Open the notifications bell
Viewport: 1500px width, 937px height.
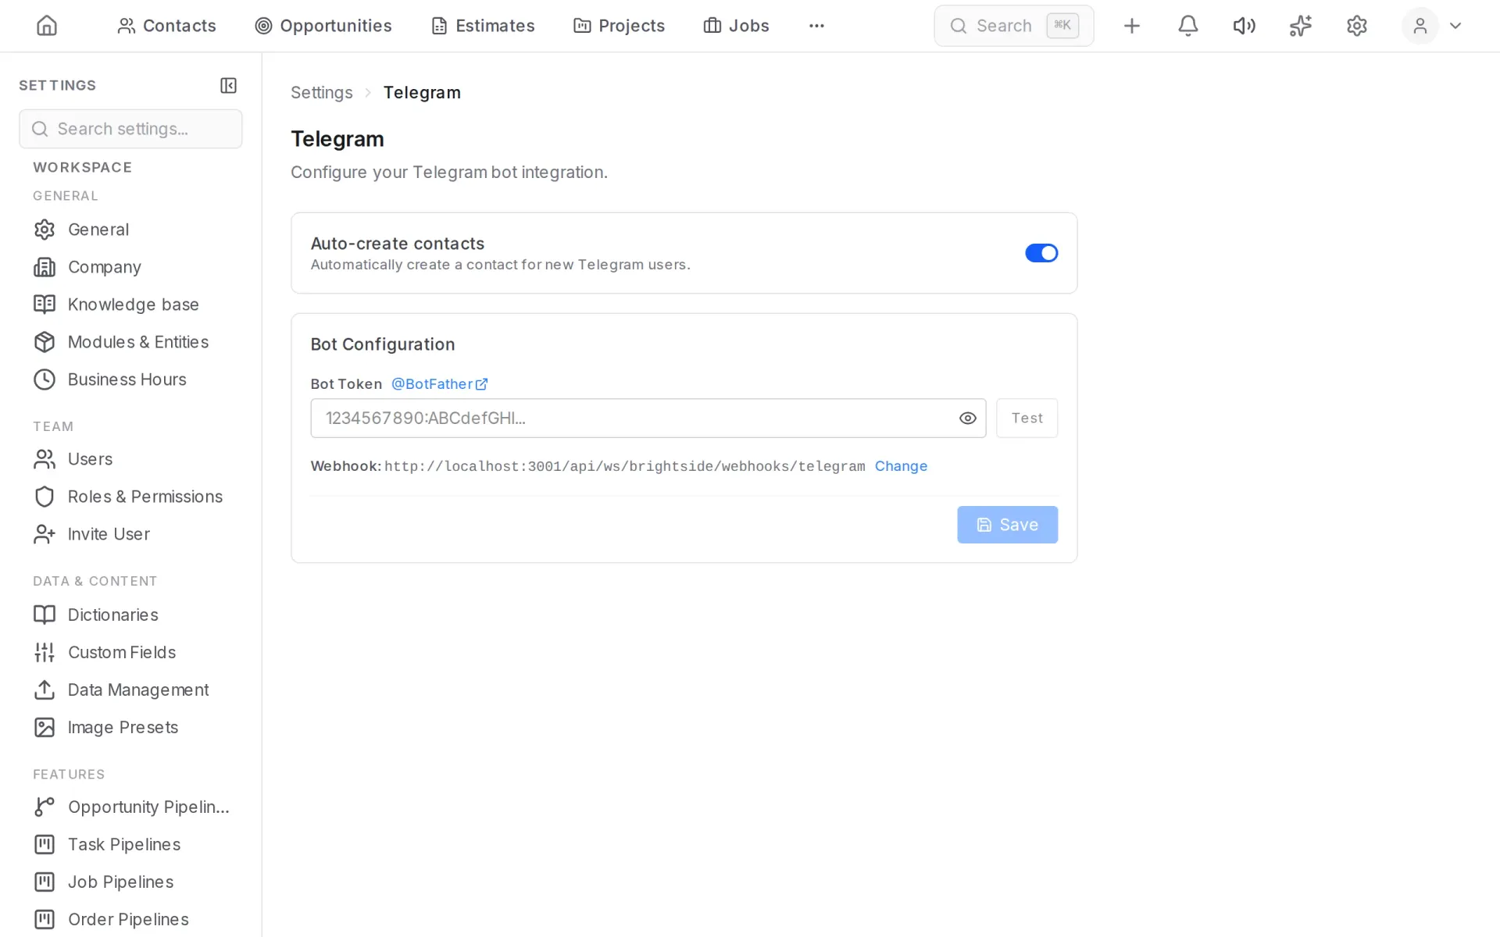tap(1187, 26)
